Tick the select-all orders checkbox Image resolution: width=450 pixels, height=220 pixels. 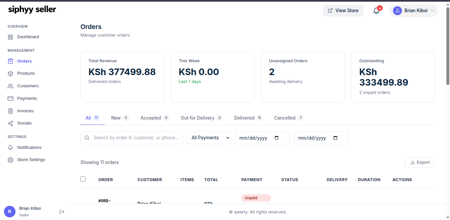(x=83, y=179)
